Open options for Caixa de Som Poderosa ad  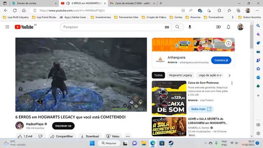tap(232, 83)
